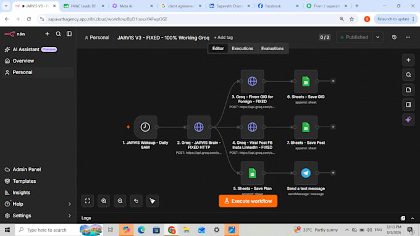Open Windows Start menu
This screenshot has height=236, width=420.
click(x=7, y=230)
